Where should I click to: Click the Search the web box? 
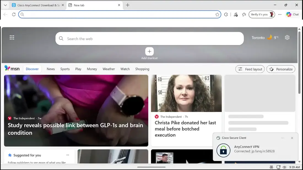150,39
